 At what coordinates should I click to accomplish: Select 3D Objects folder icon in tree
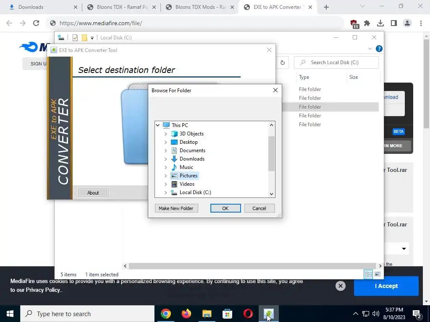[174, 134]
